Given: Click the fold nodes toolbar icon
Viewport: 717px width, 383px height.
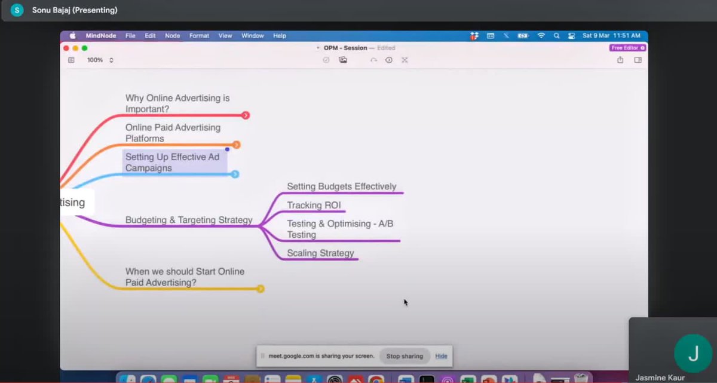Looking at the screenshot, I should click(405, 60).
